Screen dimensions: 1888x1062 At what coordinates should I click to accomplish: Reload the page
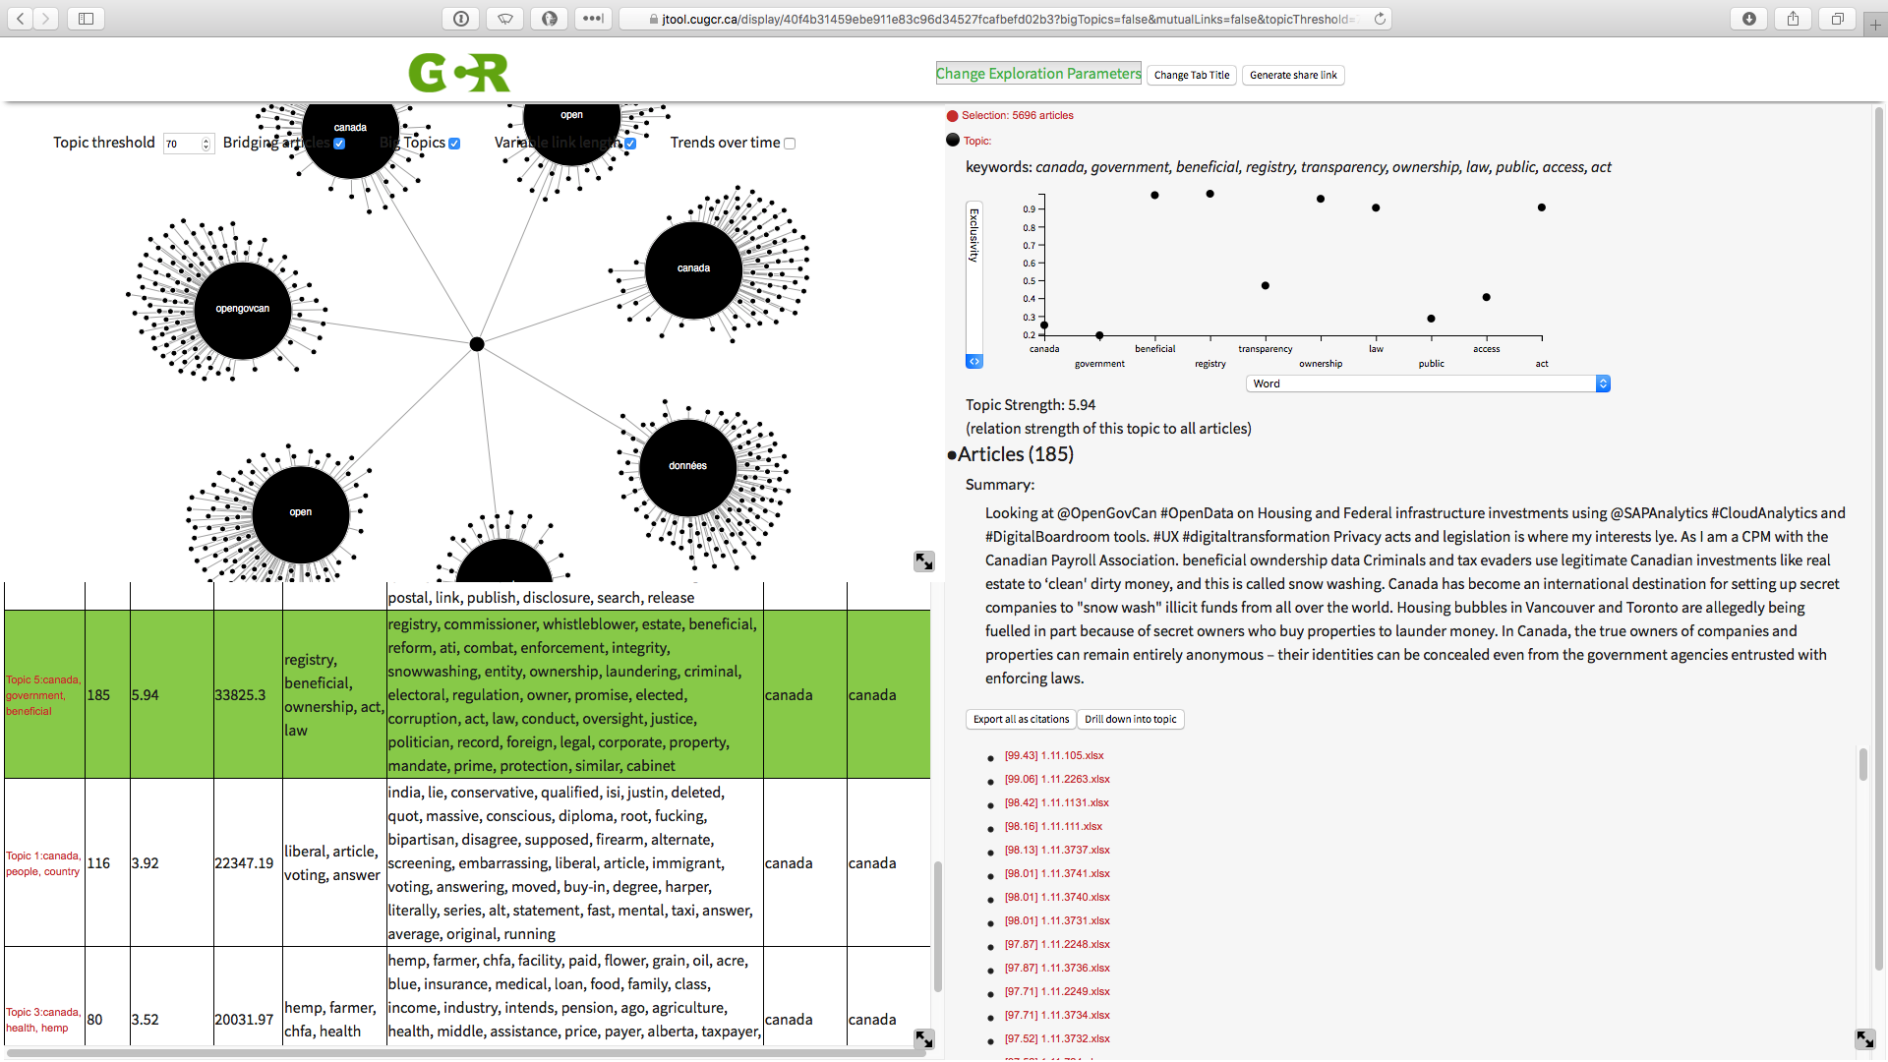tap(1380, 19)
